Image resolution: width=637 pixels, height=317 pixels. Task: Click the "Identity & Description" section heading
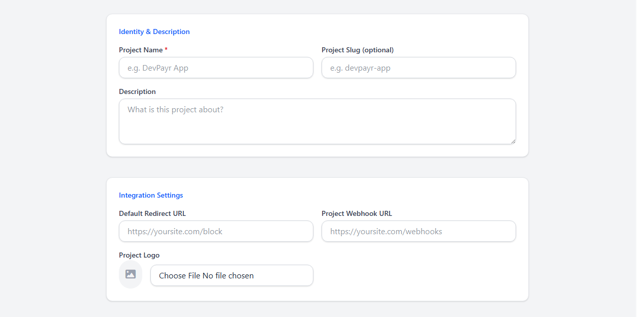click(154, 31)
